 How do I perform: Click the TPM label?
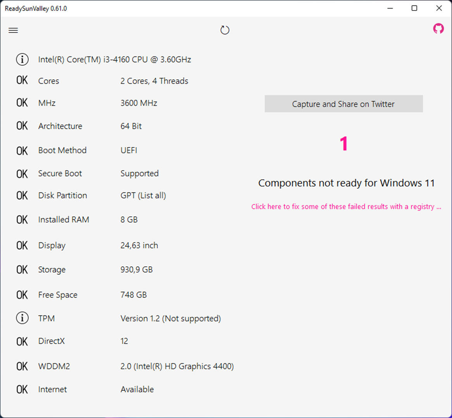coord(47,319)
